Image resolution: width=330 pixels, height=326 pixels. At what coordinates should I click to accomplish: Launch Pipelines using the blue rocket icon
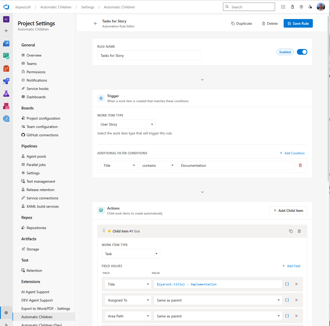6,81
